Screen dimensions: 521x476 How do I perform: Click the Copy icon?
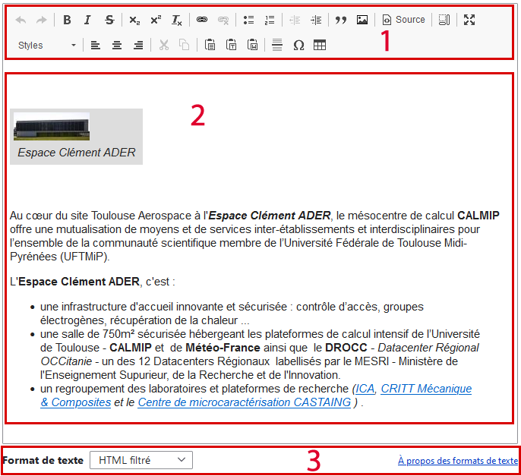[x=184, y=46]
